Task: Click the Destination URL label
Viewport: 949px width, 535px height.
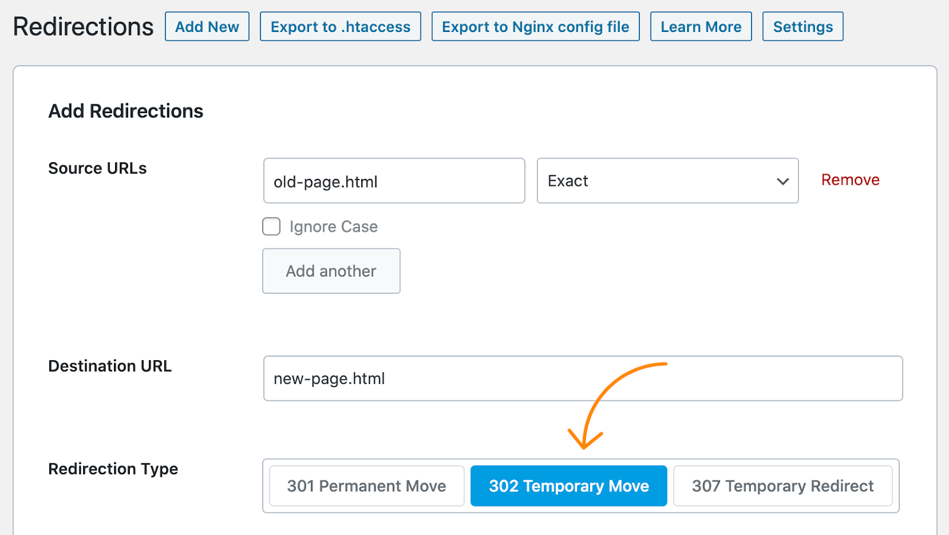Action: point(110,366)
